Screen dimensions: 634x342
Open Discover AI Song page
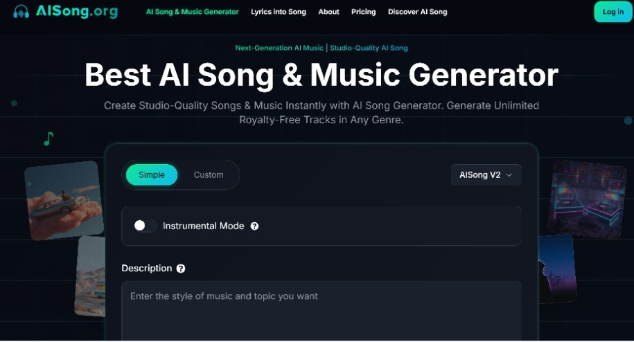pyautogui.click(x=417, y=12)
